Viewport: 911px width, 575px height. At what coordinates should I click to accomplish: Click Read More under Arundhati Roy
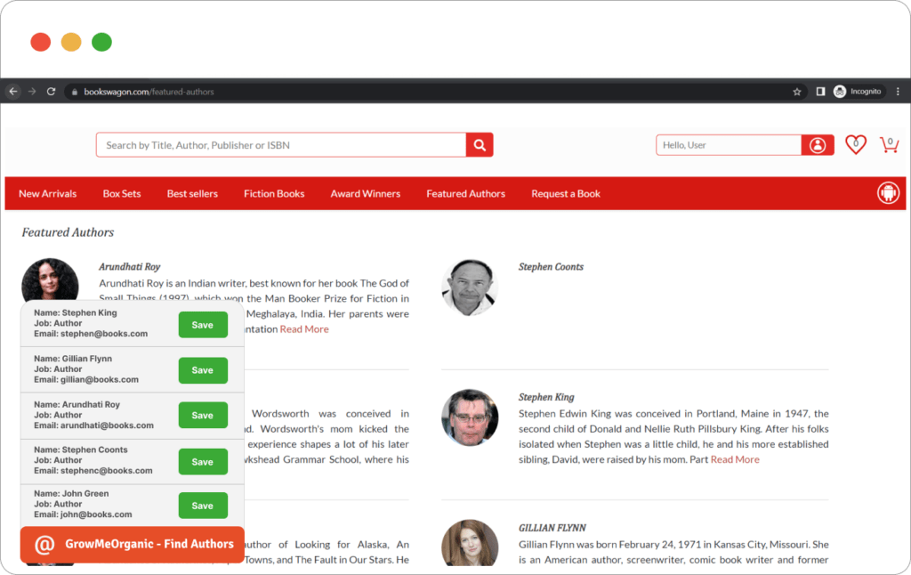click(304, 329)
